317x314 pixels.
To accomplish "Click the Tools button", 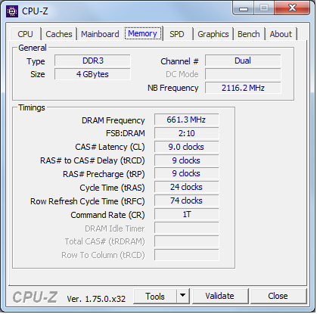I will [155, 296].
